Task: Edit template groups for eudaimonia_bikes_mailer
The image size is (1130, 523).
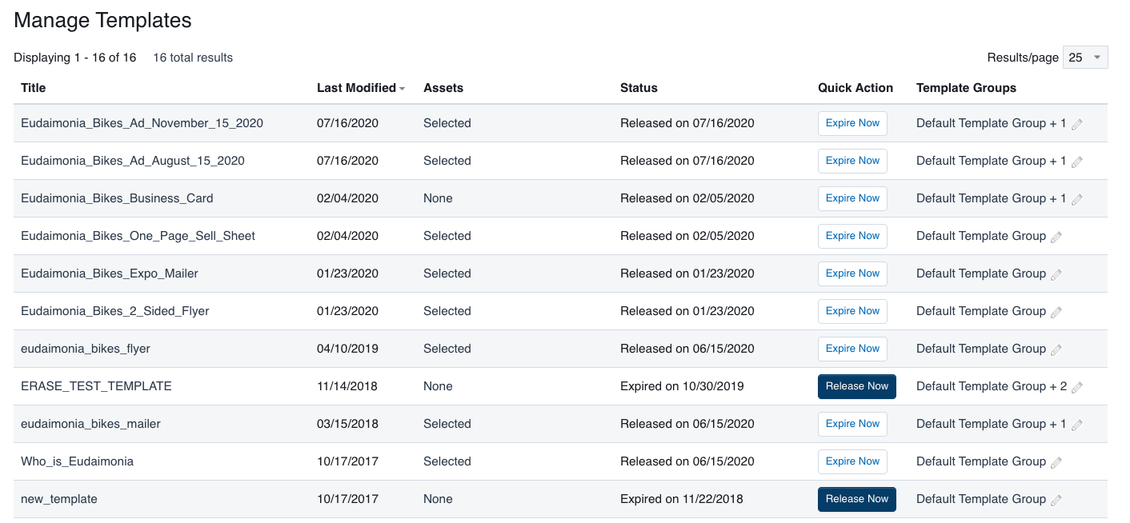Action: (1076, 425)
